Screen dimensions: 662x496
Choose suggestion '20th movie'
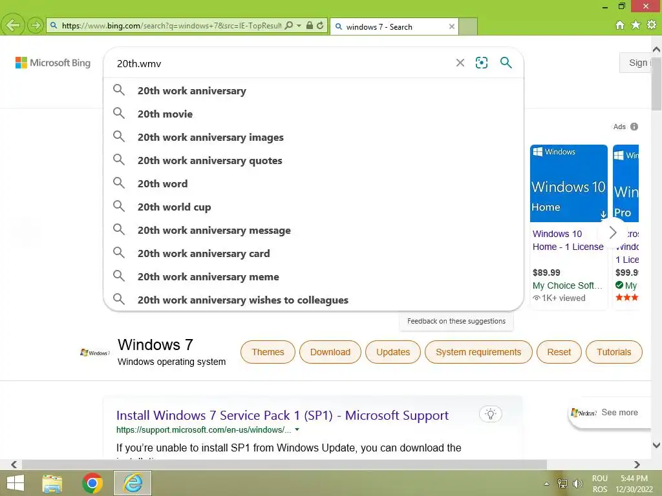(x=314, y=114)
